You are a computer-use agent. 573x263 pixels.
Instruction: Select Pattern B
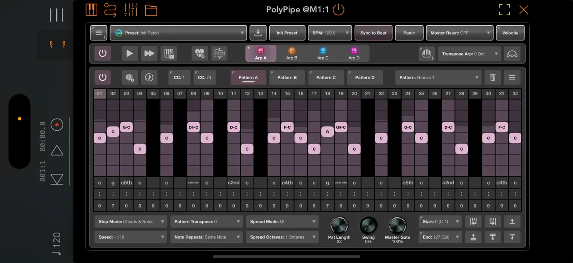(287, 77)
